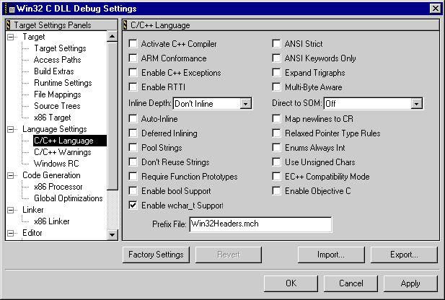Open Runtime Settings panel
The image size is (445, 300).
[x=63, y=83]
